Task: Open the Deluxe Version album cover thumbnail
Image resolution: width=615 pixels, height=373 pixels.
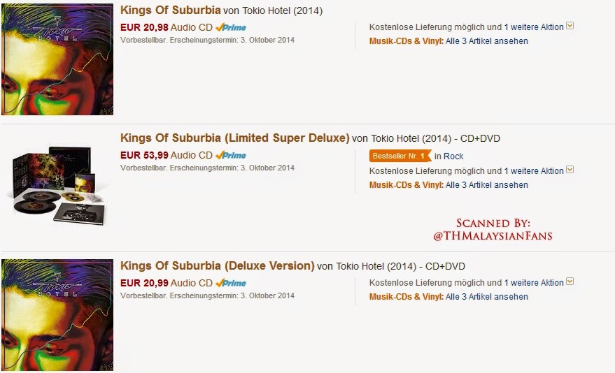Action: 57,314
